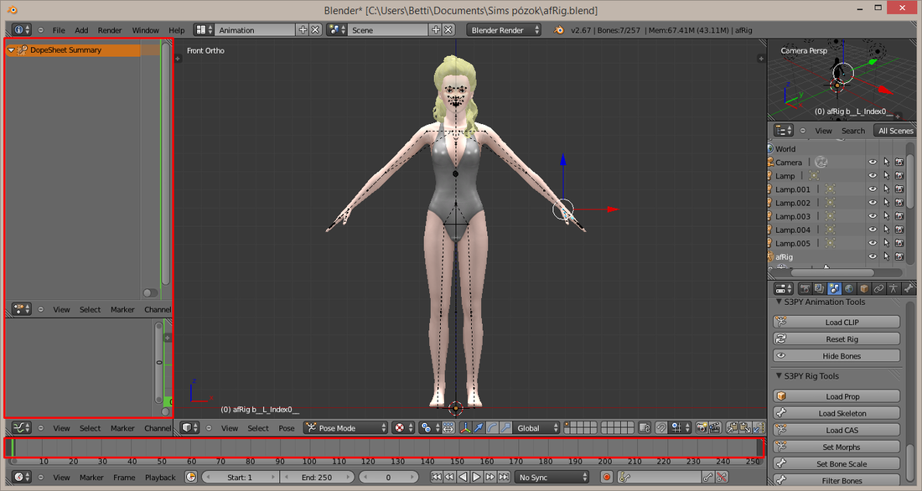Image resolution: width=922 pixels, height=491 pixels.
Task: Open the Pose Mode dropdown
Action: (x=345, y=427)
